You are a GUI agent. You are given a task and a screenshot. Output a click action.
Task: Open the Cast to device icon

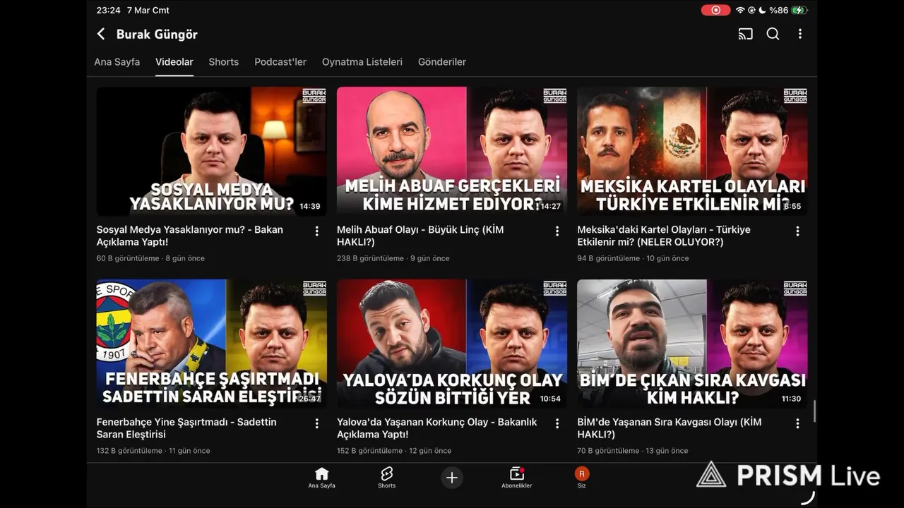(745, 34)
